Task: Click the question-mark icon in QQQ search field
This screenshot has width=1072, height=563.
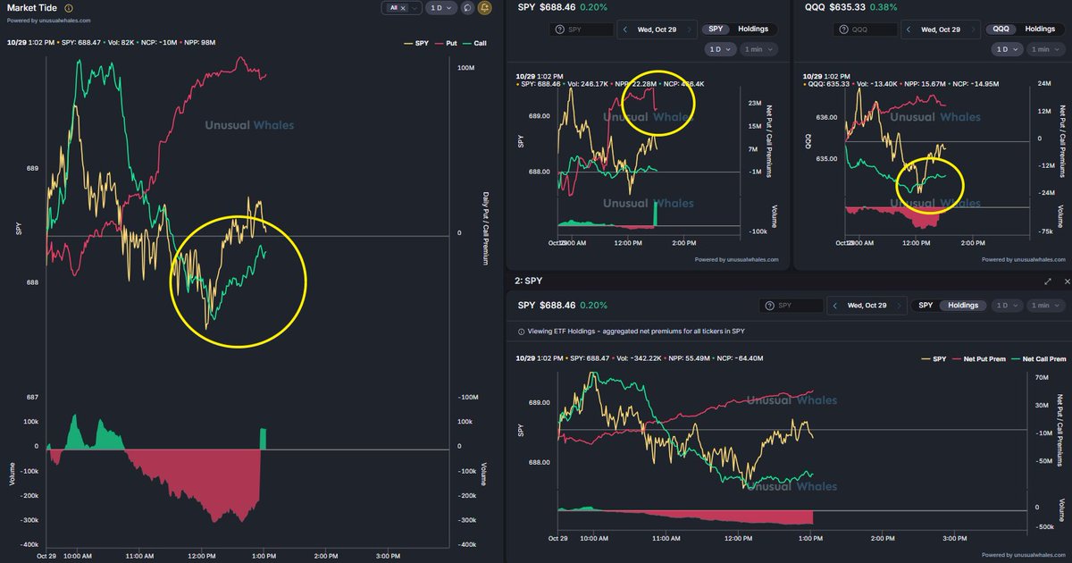Action: [843, 29]
